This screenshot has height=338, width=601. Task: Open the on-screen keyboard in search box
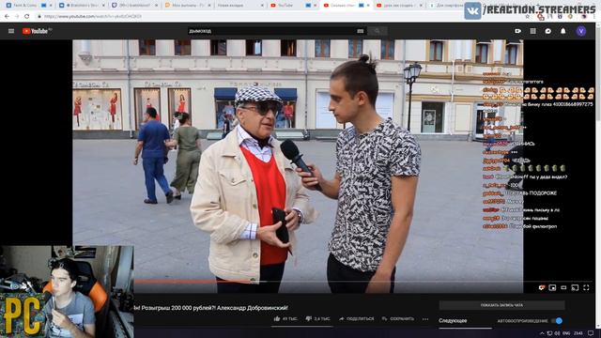[361, 31]
